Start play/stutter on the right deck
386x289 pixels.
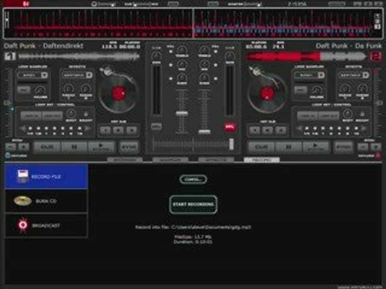(x=315, y=147)
